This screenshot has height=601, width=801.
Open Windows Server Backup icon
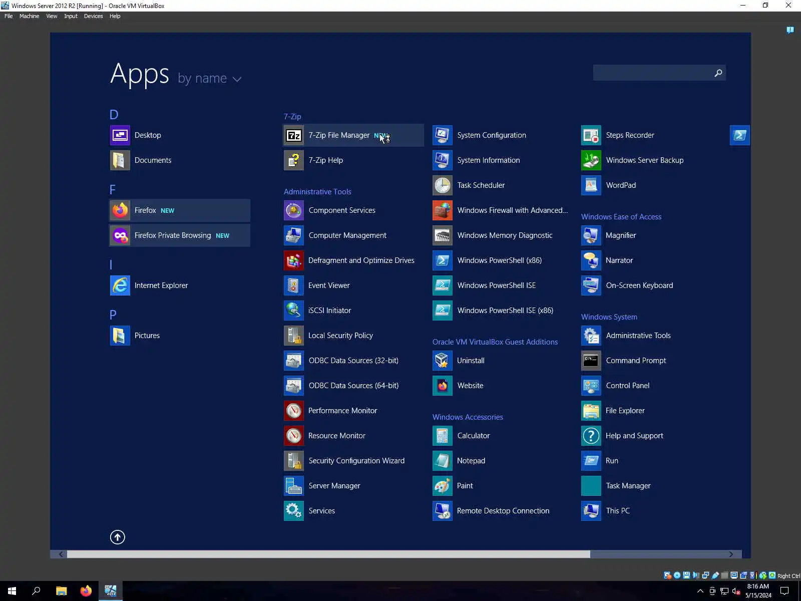coord(591,160)
